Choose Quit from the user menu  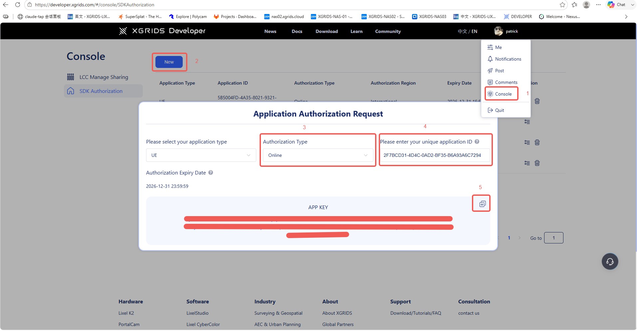pyautogui.click(x=496, y=110)
